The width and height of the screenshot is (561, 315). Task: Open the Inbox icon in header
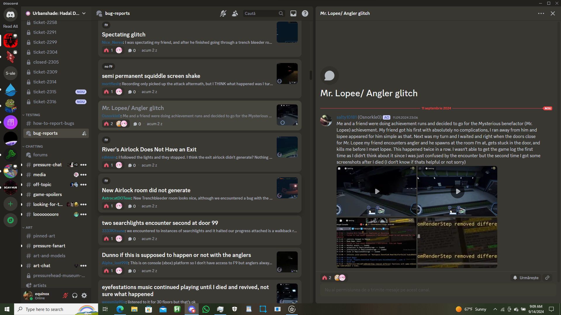(x=293, y=13)
